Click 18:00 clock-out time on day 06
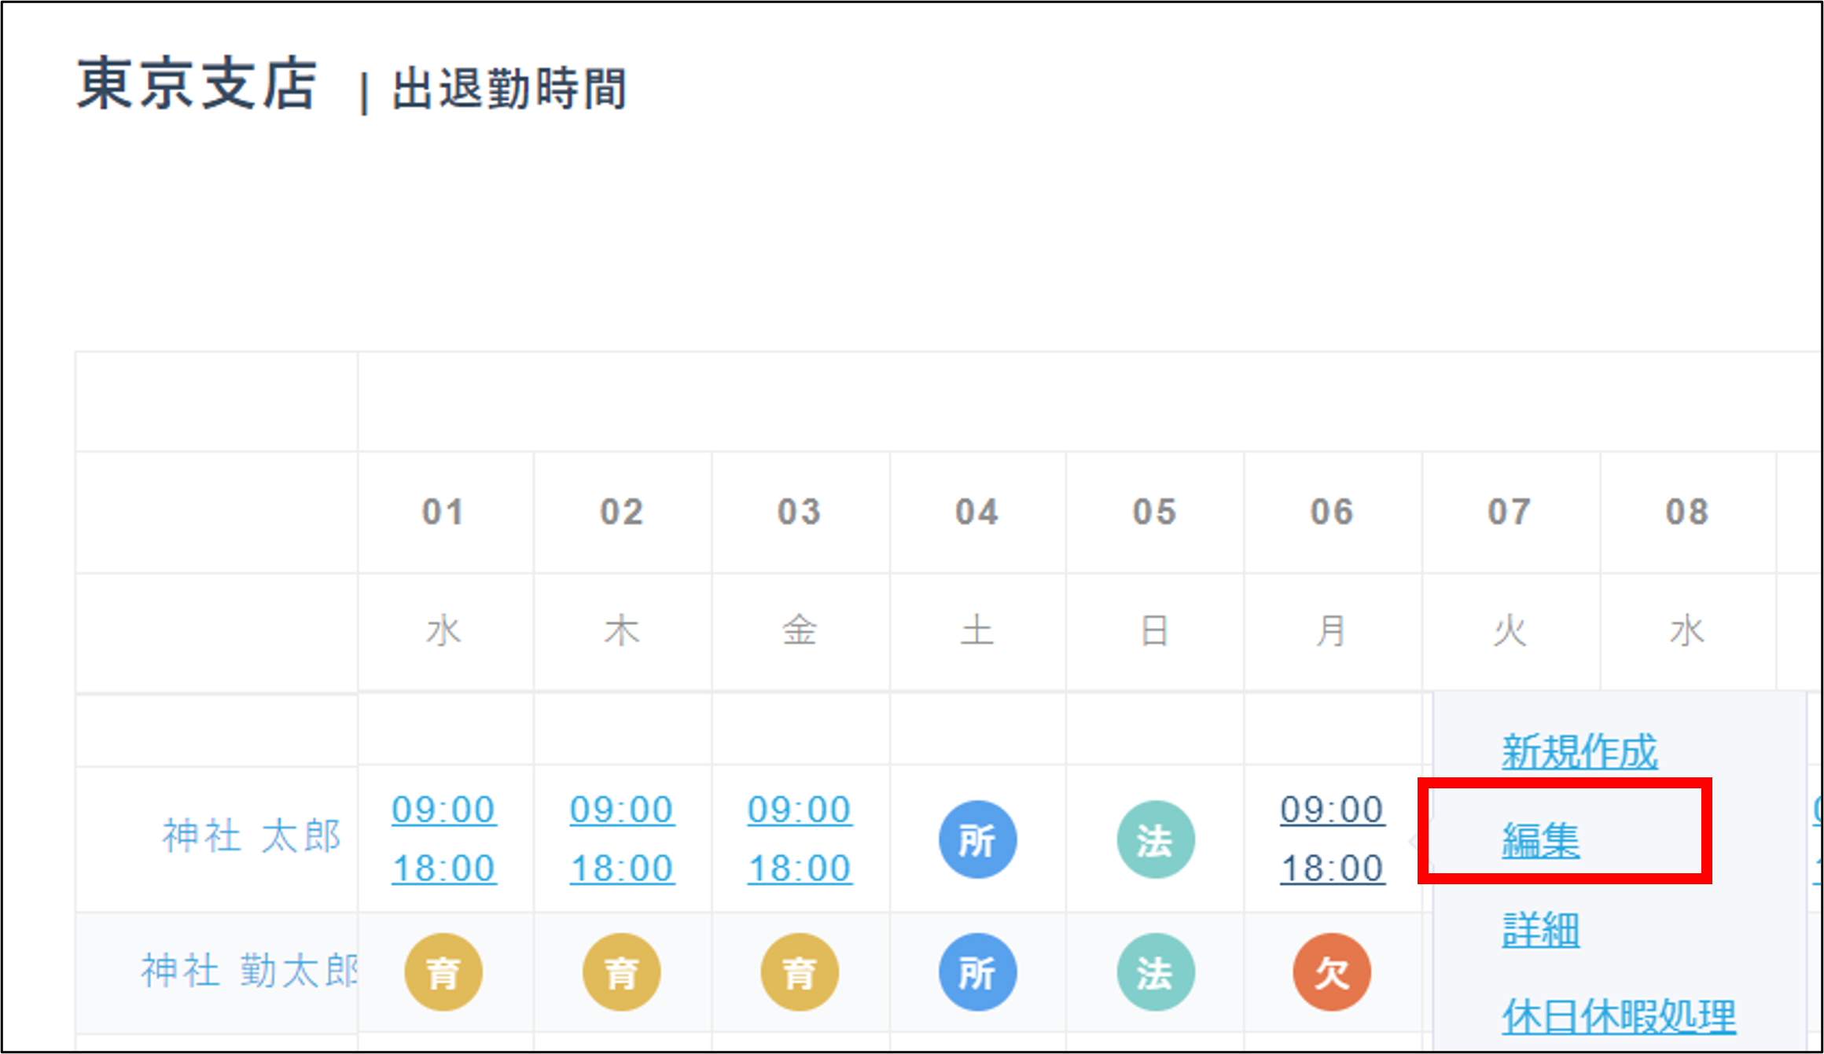Viewport: 1824px width, 1054px height. pos(1332,869)
